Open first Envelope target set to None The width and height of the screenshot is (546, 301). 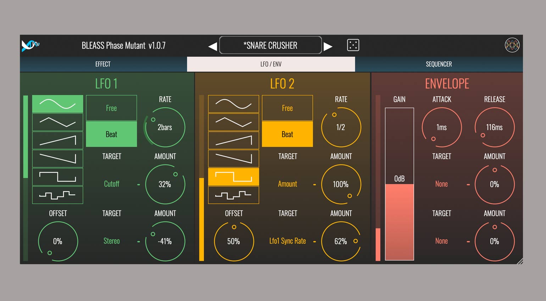[441, 184]
